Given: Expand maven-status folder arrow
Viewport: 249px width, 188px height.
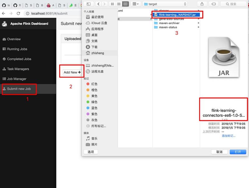Looking at the screenshot, I should (x=199, y=27).
